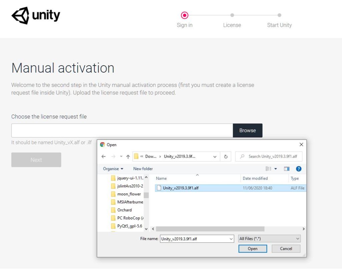Click the Unity logo
Viewport: 342px width, 271px height.
(x=36, y=15)
